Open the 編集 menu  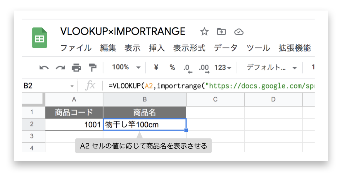tap(108, 48)
